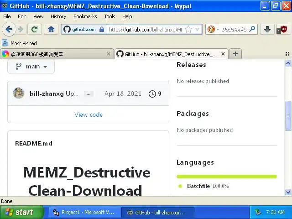The height and width of the screenshot is (219, 292).
Task: Click the forward navigation arrow
Action: 20,29
